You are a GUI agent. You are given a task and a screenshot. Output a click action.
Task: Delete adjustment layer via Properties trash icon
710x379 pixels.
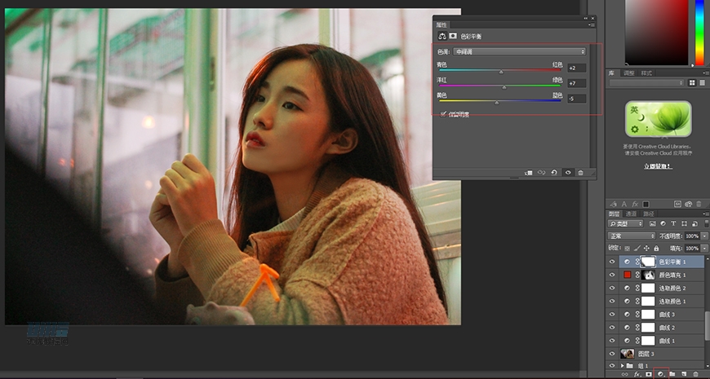[580, 173]
